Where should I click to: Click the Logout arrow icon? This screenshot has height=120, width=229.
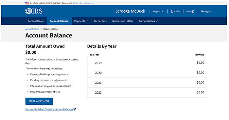(202, 11)
